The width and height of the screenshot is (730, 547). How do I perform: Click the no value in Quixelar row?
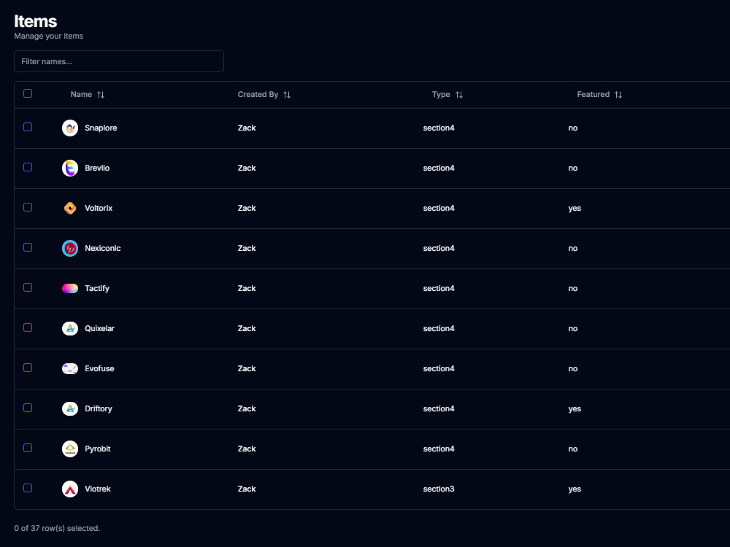(x=572, y=328)
